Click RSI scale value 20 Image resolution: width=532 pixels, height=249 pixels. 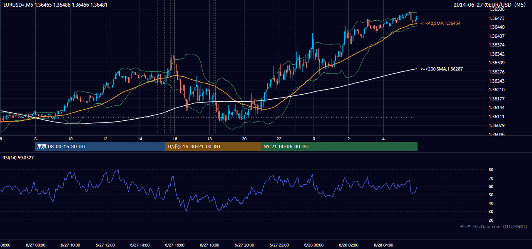[491, 220]
